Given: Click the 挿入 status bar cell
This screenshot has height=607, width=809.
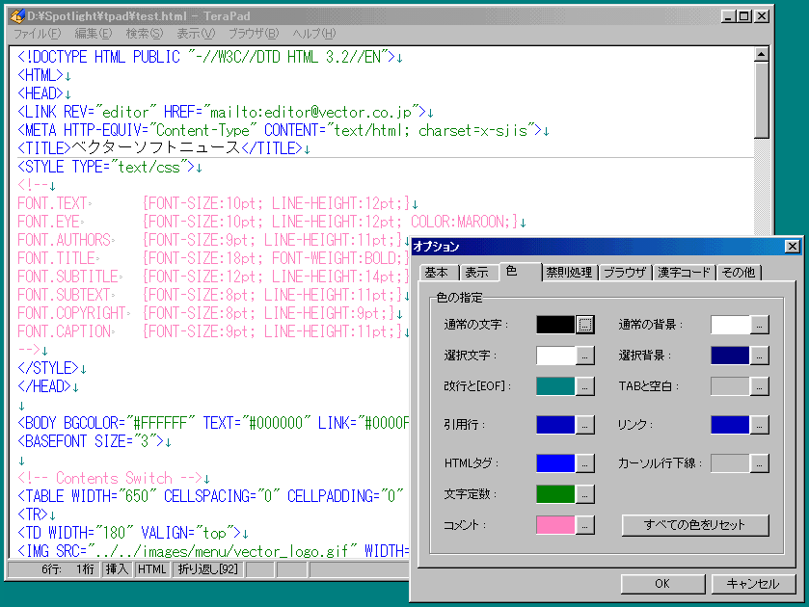Looking at the screenshot, I should point(117,569).
